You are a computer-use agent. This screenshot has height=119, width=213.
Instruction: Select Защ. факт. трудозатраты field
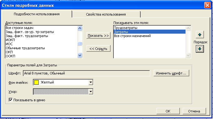41,36
